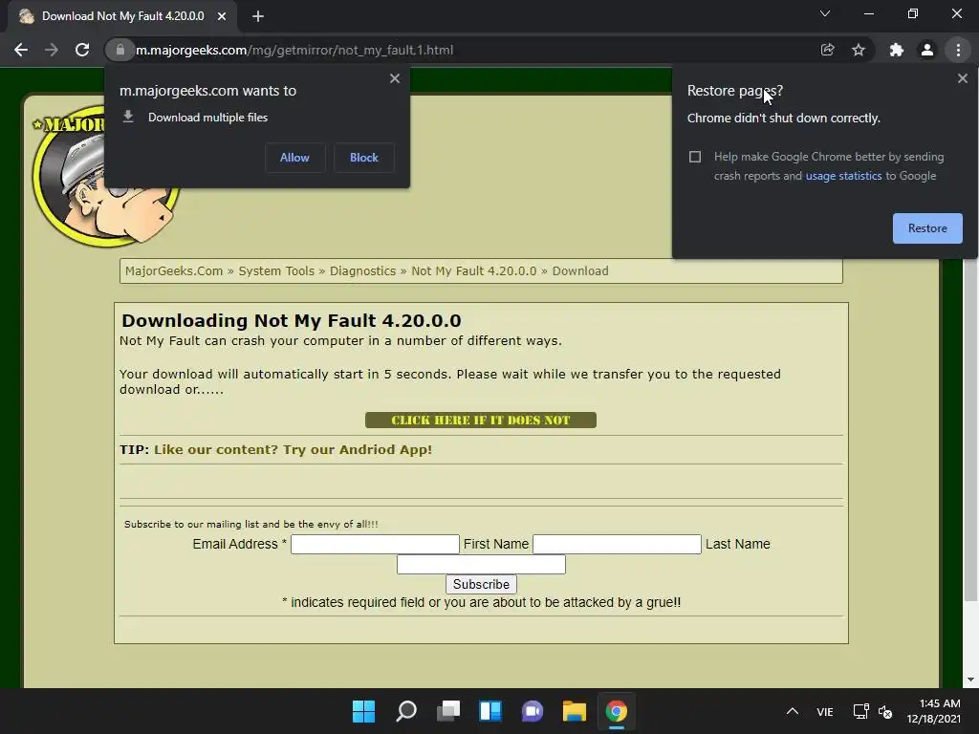Click the 'Click here if it does not' button
The width and height of the screenshot is (979, 734).
coord(481,421)
